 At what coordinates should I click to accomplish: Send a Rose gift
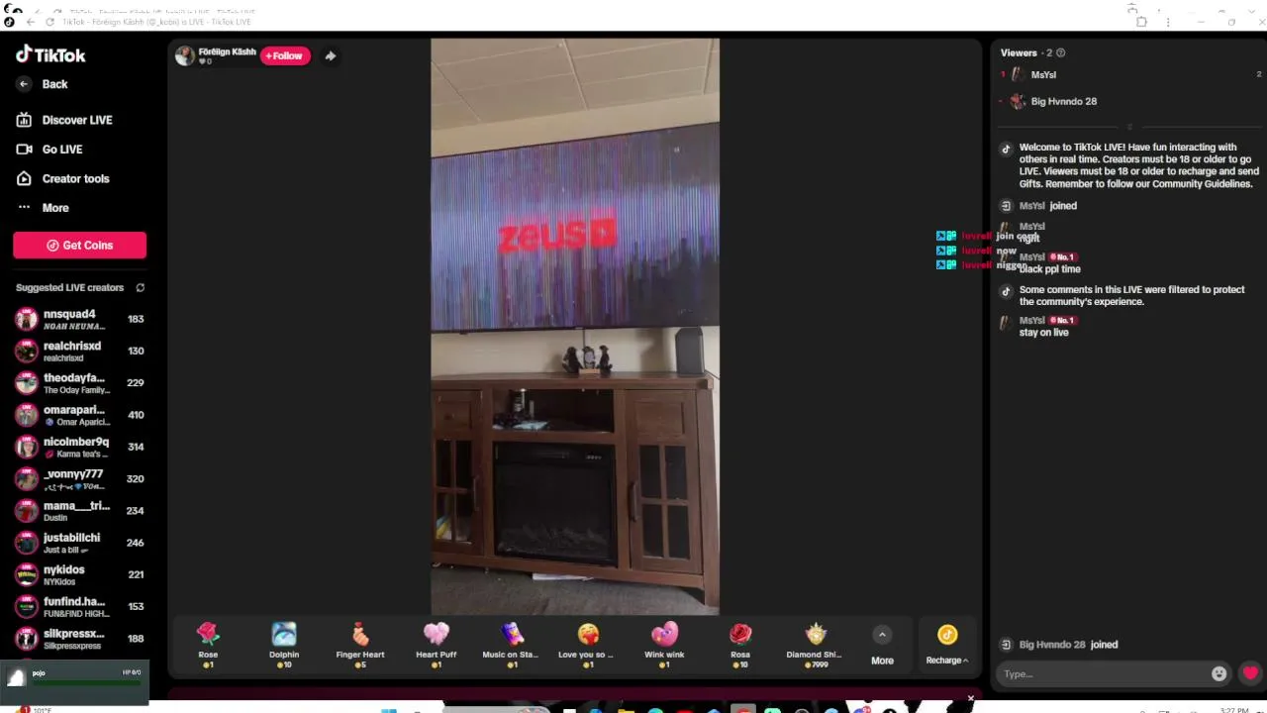click(x=208, y=645)
